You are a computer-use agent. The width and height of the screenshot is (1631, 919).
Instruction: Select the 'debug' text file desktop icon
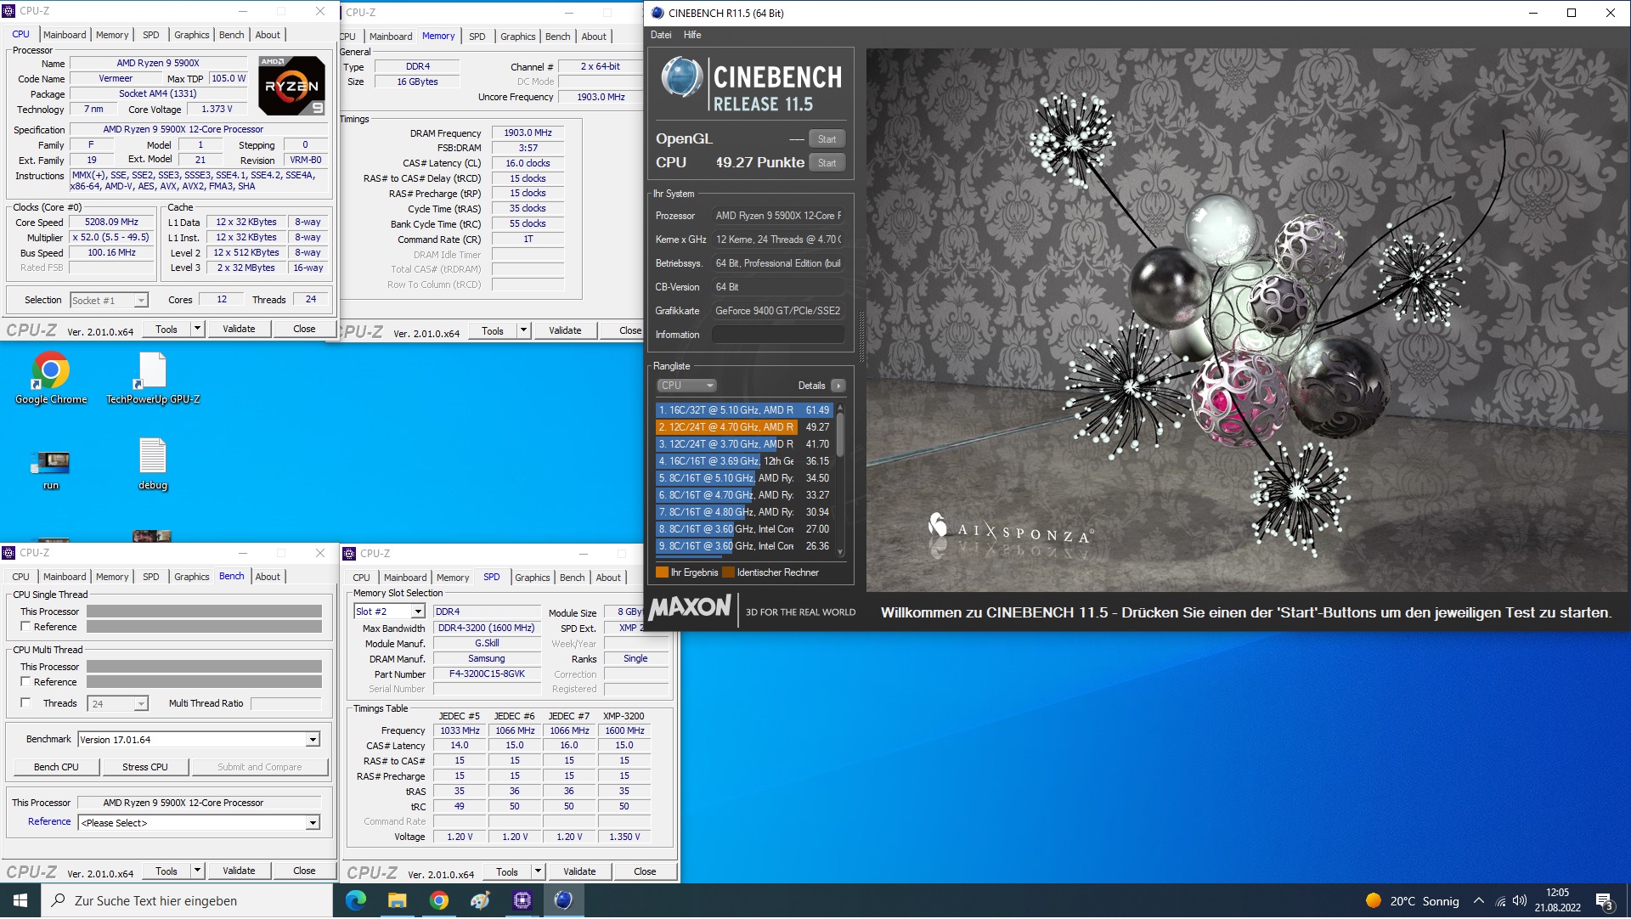pyautogui.click(x=153, y=463)
